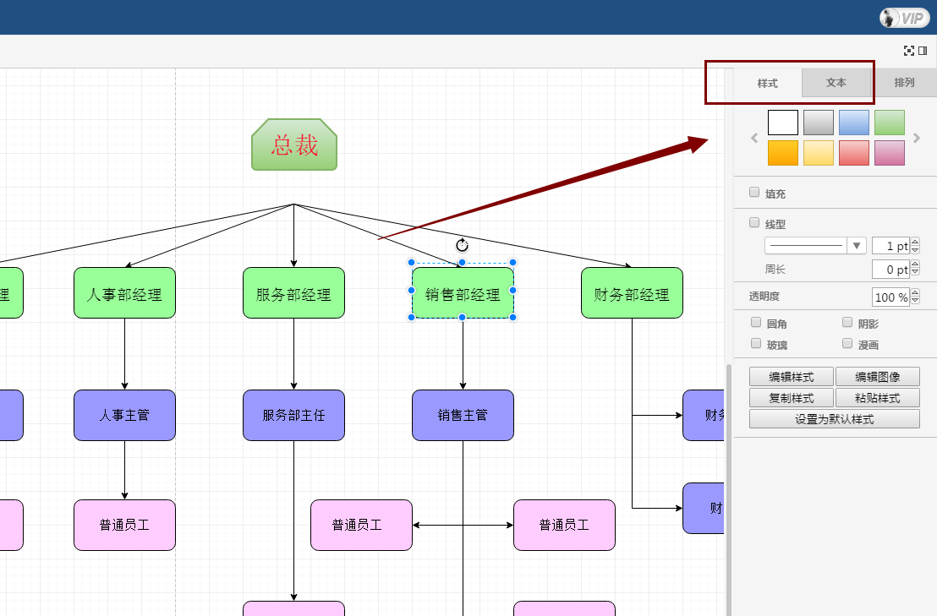This screenshot has width=937, height=616.
Task: Toggle the 玻璃 checkbox
Action: click(x=756, y=343)
